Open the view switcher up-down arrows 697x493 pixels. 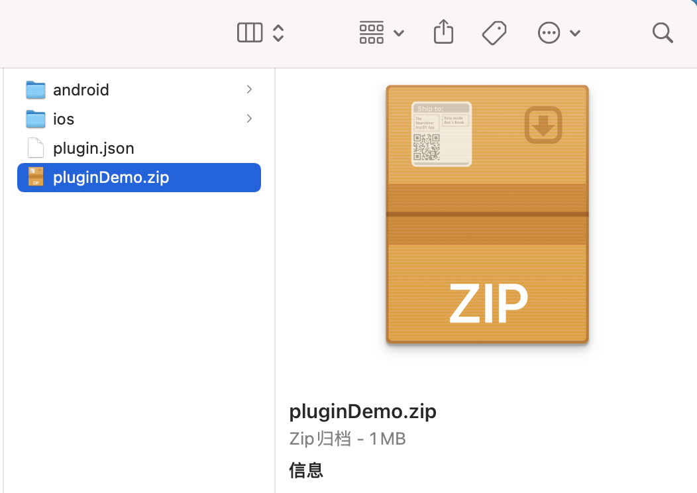tap(278, 33)
